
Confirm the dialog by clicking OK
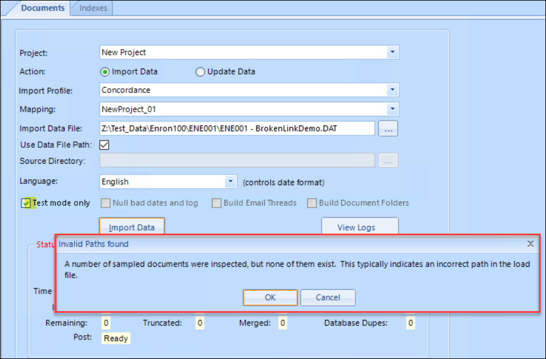pyautogui.click(x=270, y=297)
